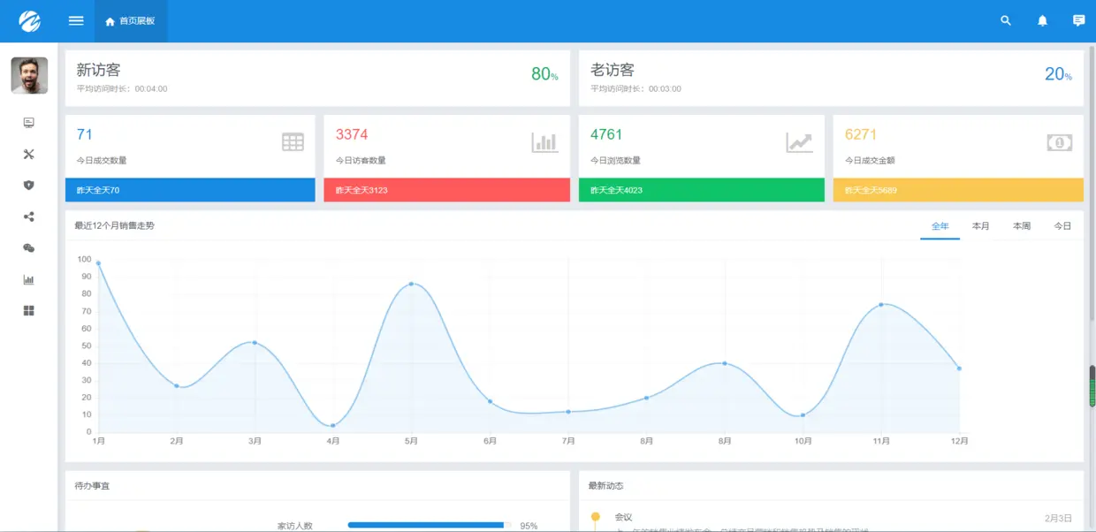1096x532 pixels.
Task: Click the value 6271 in 今日成交金额
Action: click(x=861, y=134)
